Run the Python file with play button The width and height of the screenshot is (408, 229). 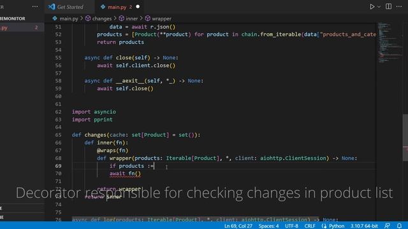click(x=372, y=7)
